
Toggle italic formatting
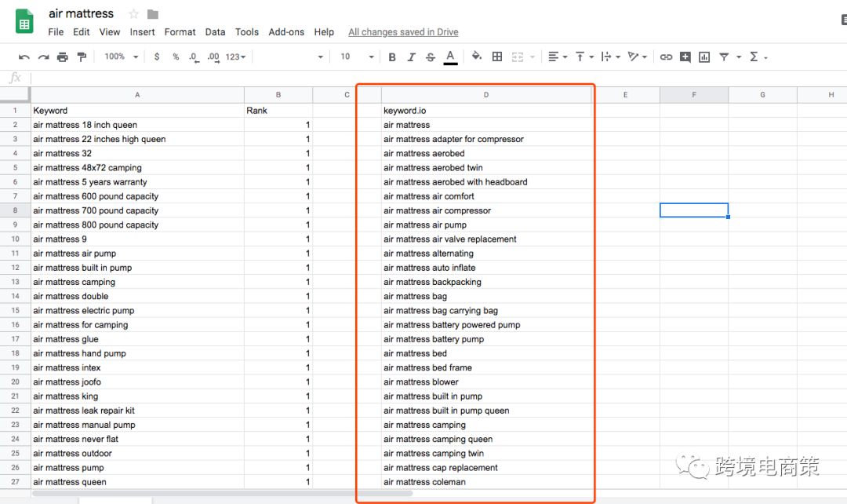point(411,57)
